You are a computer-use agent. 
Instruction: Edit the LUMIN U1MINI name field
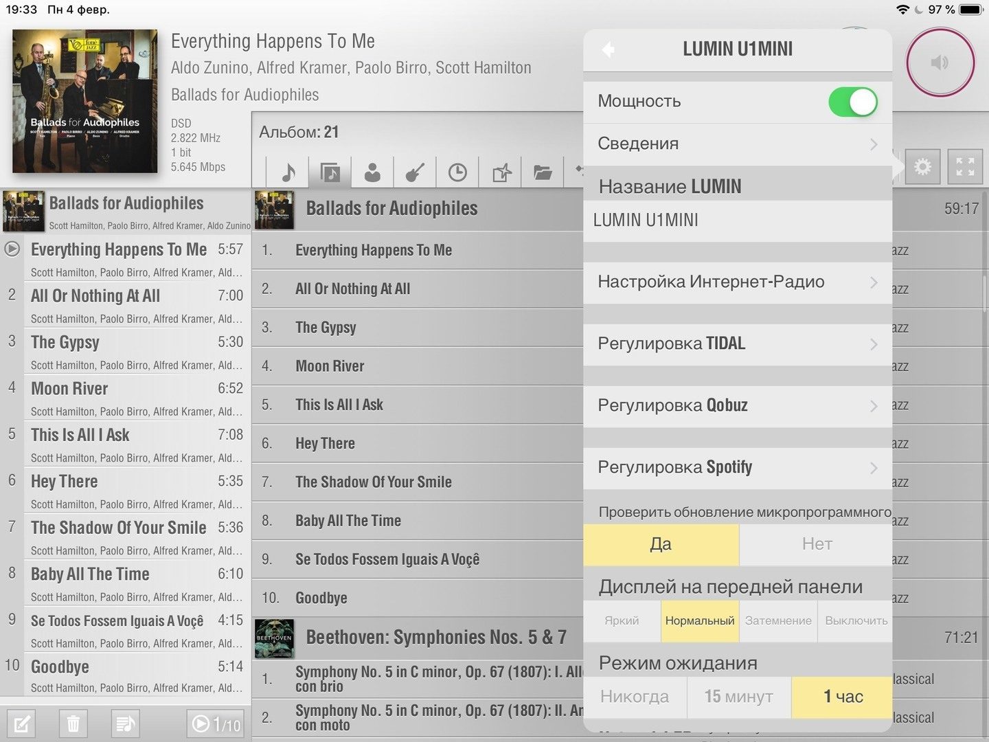(738, 221)
